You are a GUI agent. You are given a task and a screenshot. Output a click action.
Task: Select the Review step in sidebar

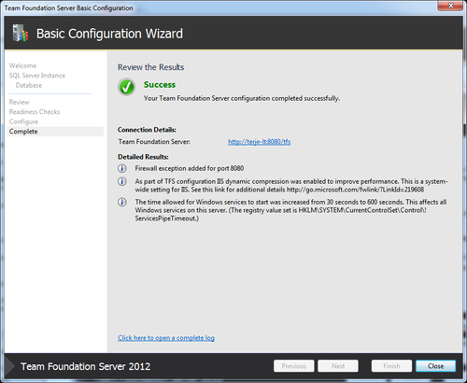pyautogui.click(x=19, y=102)
